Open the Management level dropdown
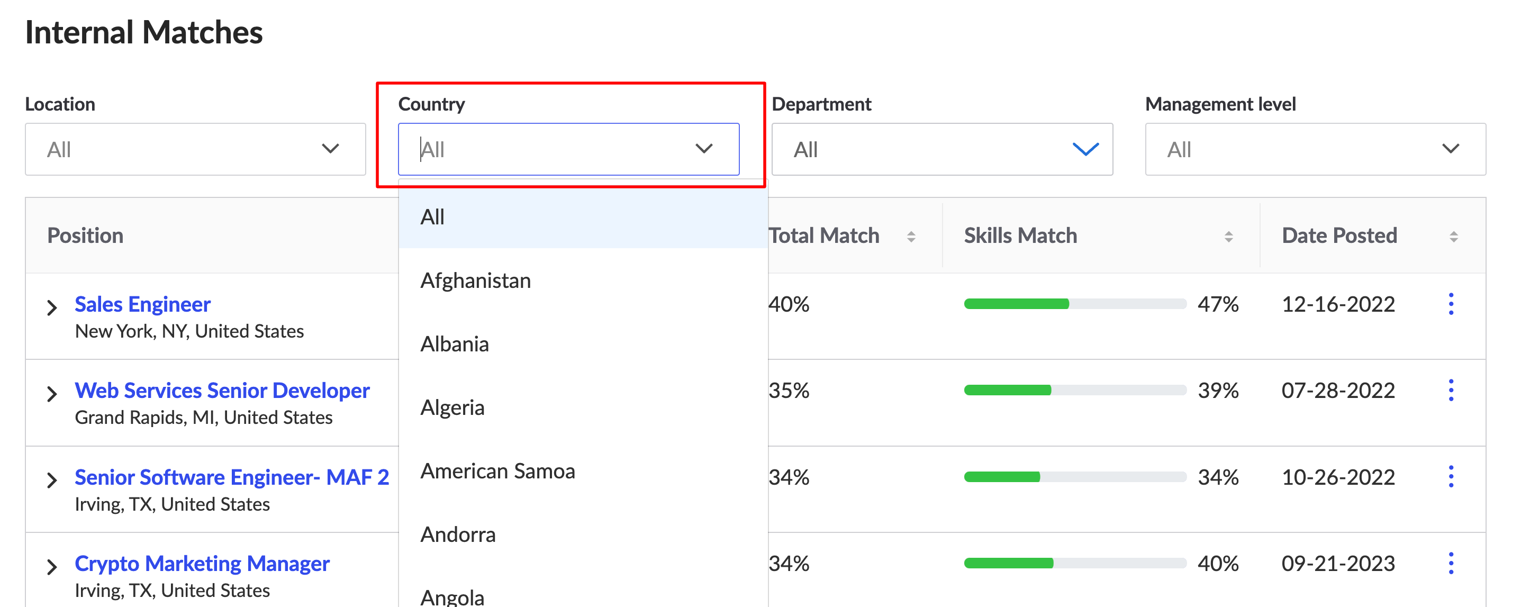 point(1315,149)
